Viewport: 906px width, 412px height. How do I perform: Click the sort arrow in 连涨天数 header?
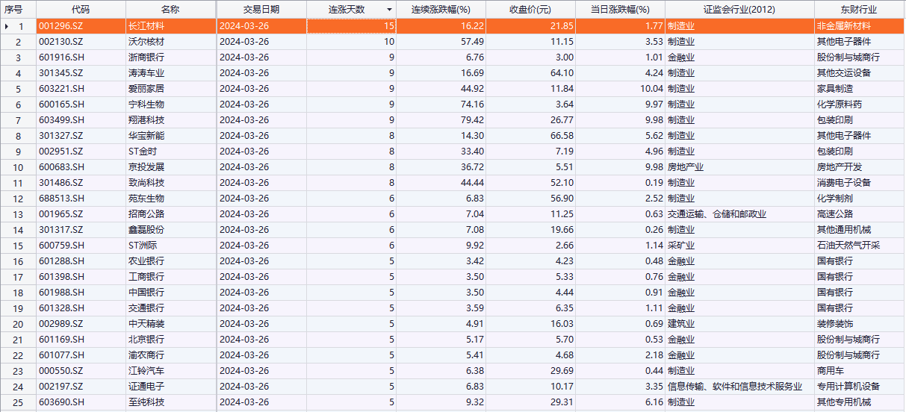tap(388, 10)
